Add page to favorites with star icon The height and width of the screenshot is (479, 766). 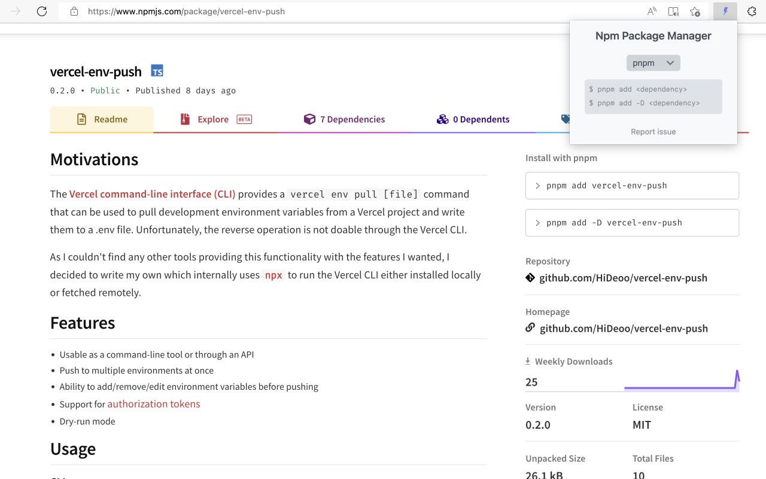click(x=695, y=11)
